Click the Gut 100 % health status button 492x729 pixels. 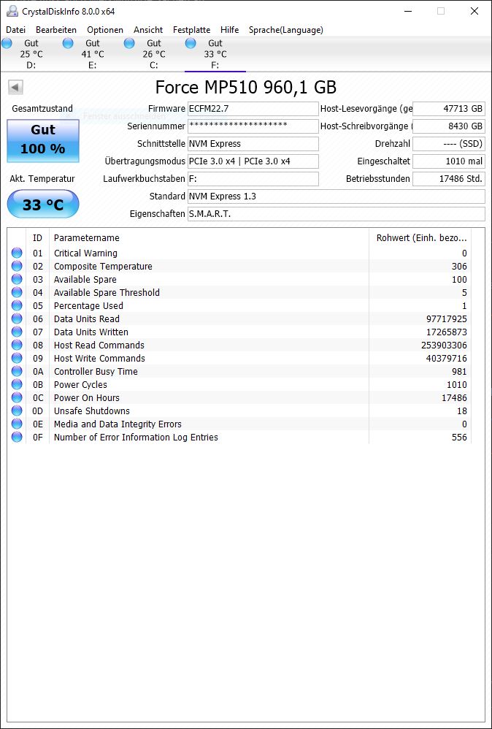pos(43,140)
